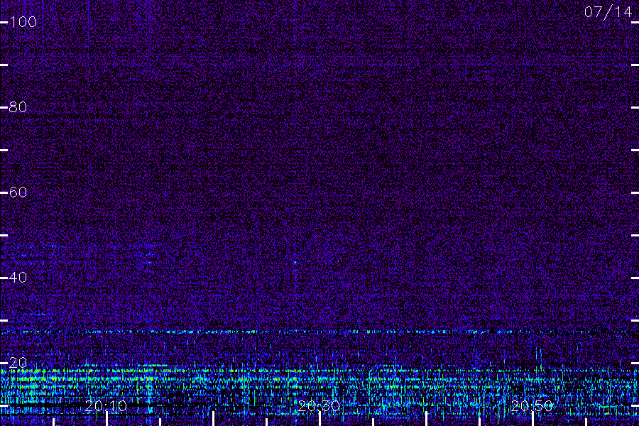Image resolution: width=639 pixels, height=426 pixels.
Task: Select the 20:10 time axis label
Action: 106,406
